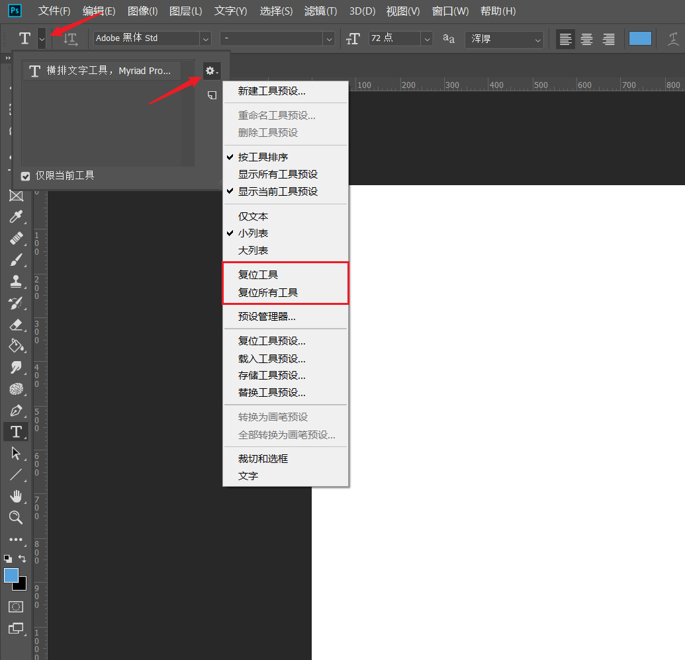Open the 浑厚 anti-aliasing dropdown
The height and width of the screenshot is (660, 685).
click(x=537, y=40)
